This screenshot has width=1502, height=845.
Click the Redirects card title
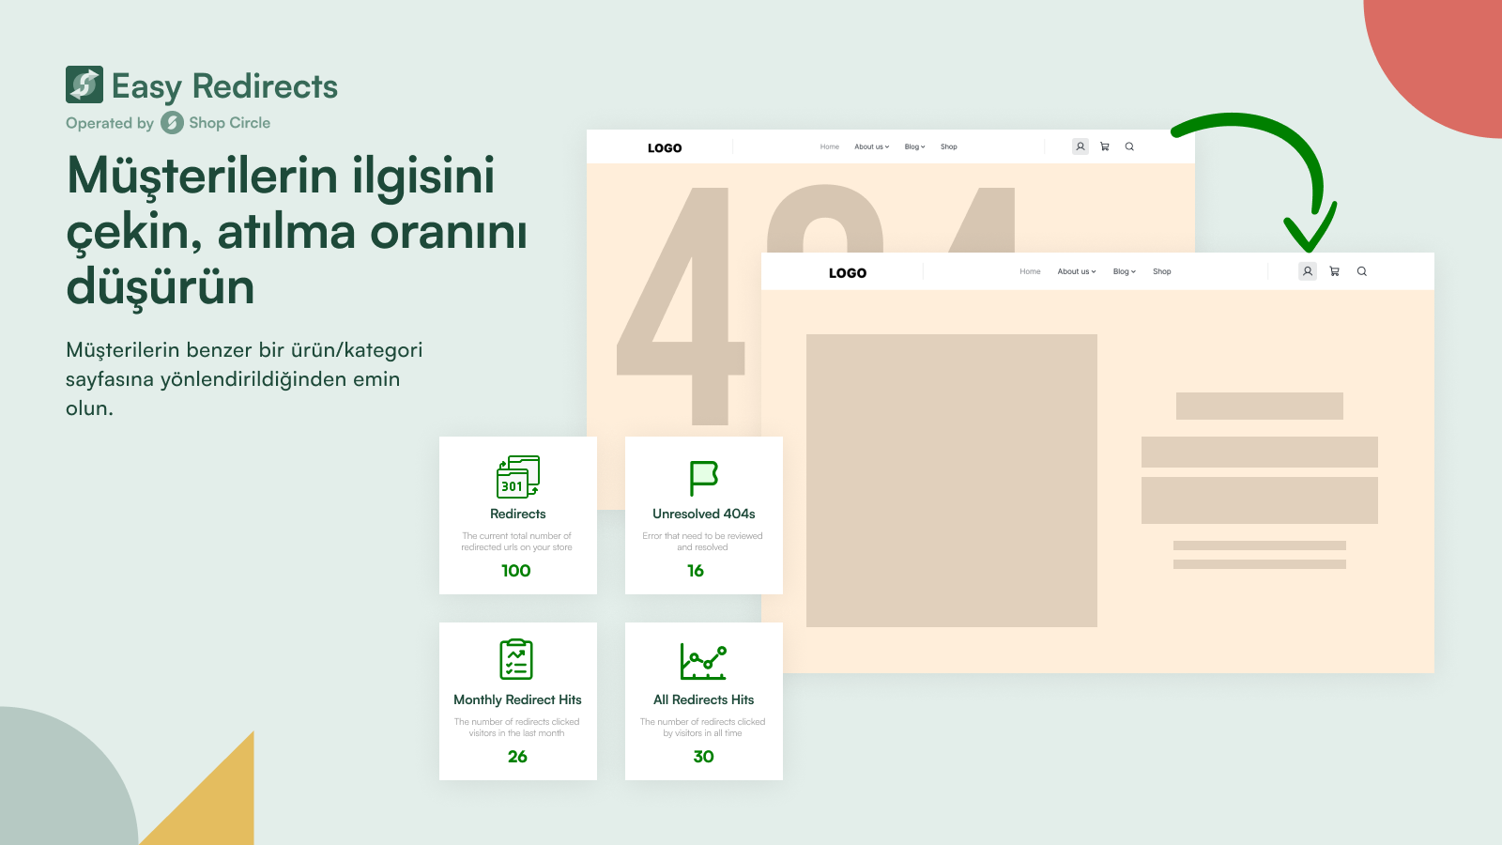[518, 514]
